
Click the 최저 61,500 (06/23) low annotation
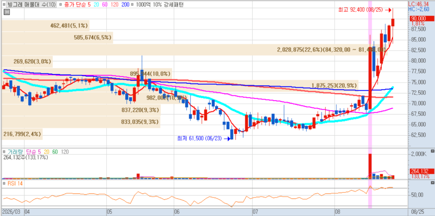200,138
